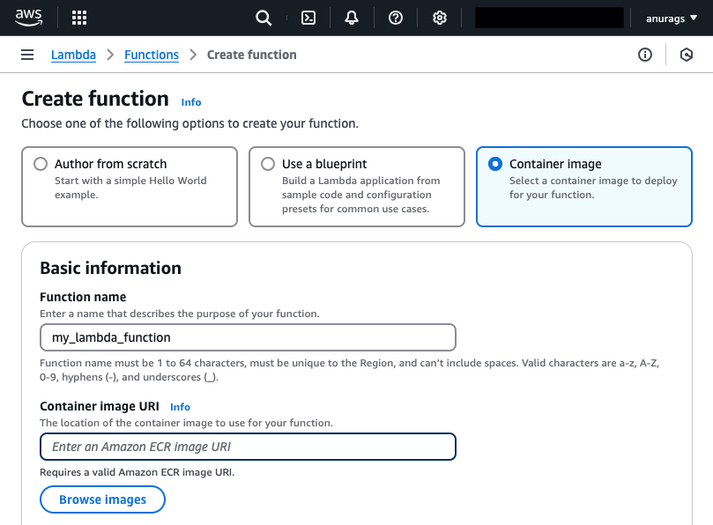713x525 pixels.
Task: Go to Functions breadcrumb link
Action: [152, 55]
